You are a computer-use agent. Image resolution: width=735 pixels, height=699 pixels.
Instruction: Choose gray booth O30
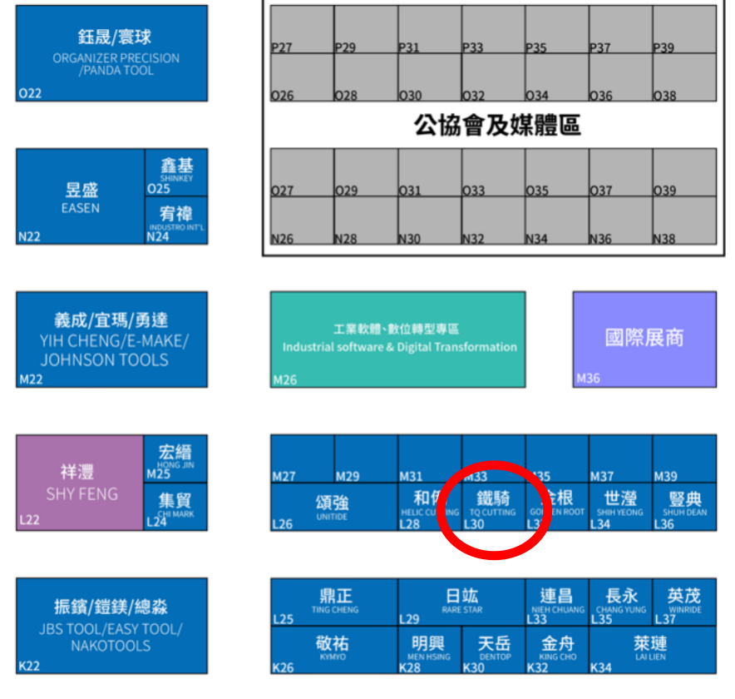430,77
